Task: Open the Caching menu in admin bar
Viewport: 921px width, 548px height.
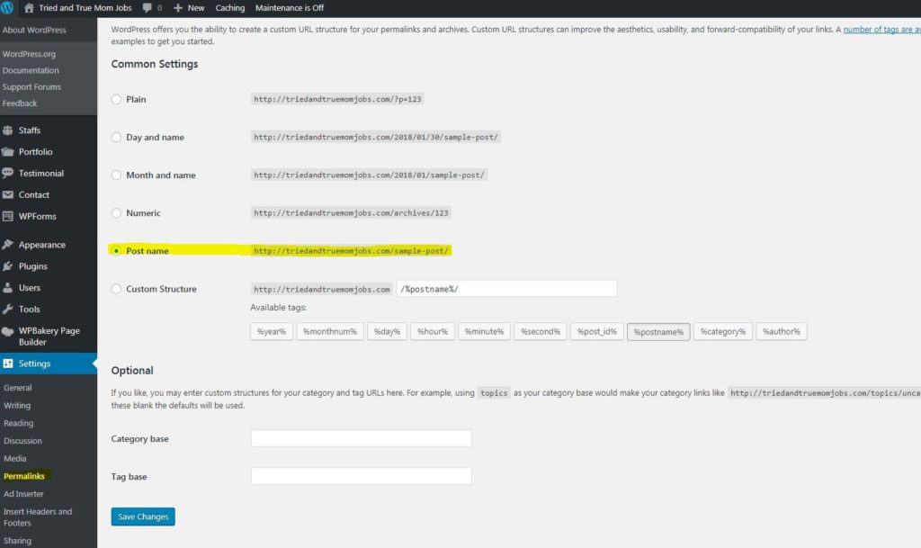Action: [x=229, y=7]
